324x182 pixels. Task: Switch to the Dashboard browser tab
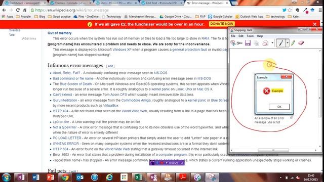coord(25,3)
